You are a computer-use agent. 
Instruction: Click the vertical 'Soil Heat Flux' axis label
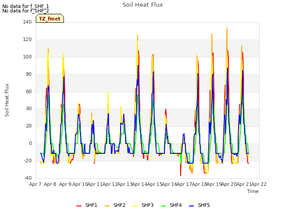click(7, 100)
